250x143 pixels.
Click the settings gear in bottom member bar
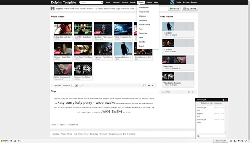pyautogui.click(x=11, y=141)
